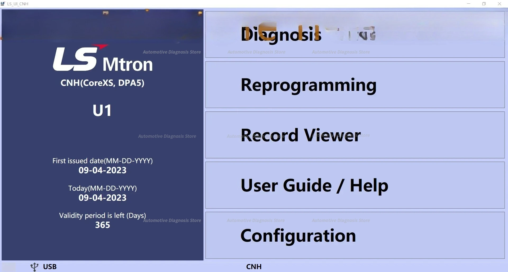Click the CNH(CoreXS, DPA5) label

[102, 83]
